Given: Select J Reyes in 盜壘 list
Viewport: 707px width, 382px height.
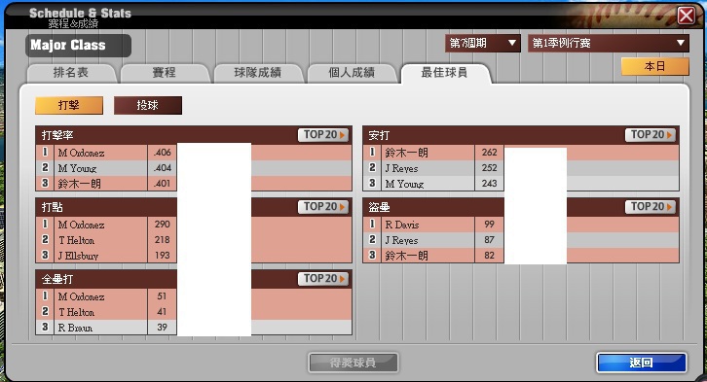Looking at the screenshot, I should click(x=401, y=240).
